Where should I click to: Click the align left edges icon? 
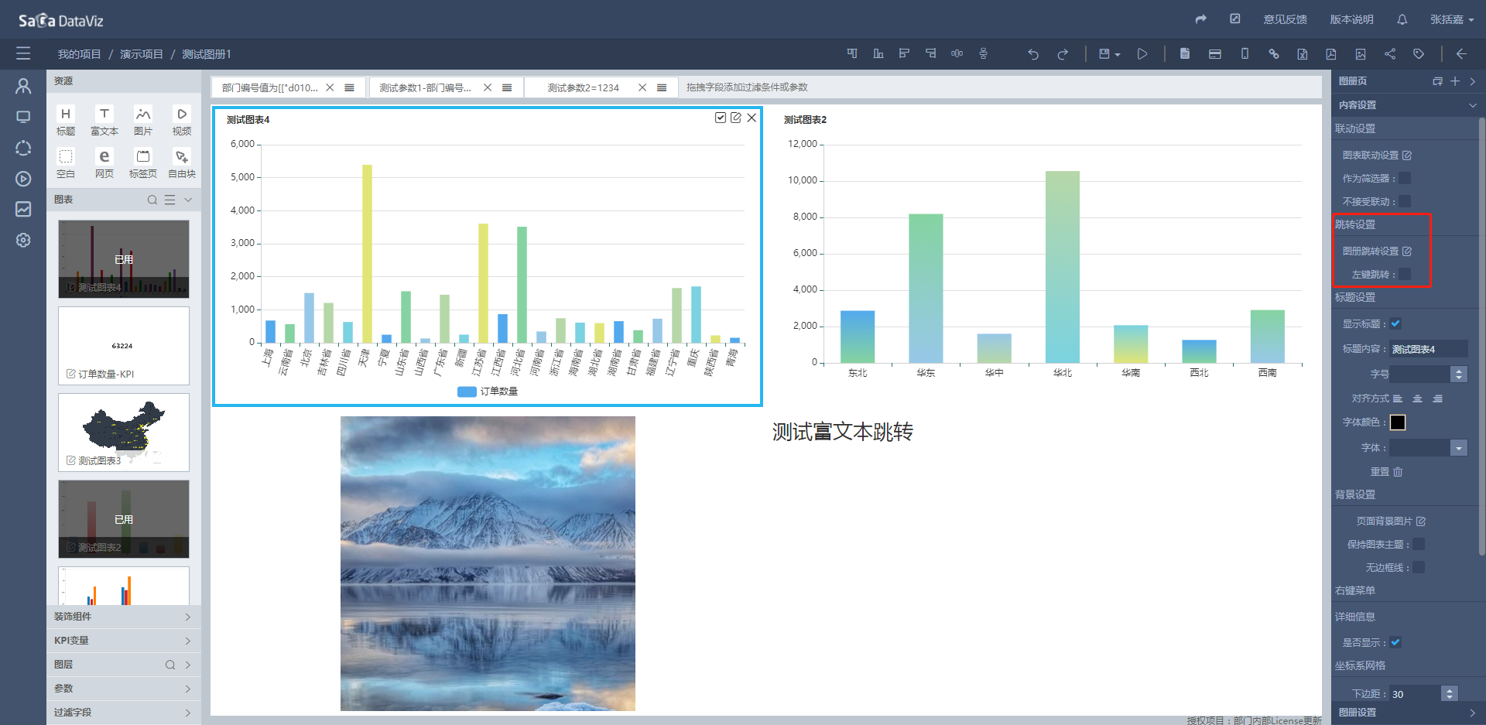[904, 53]
